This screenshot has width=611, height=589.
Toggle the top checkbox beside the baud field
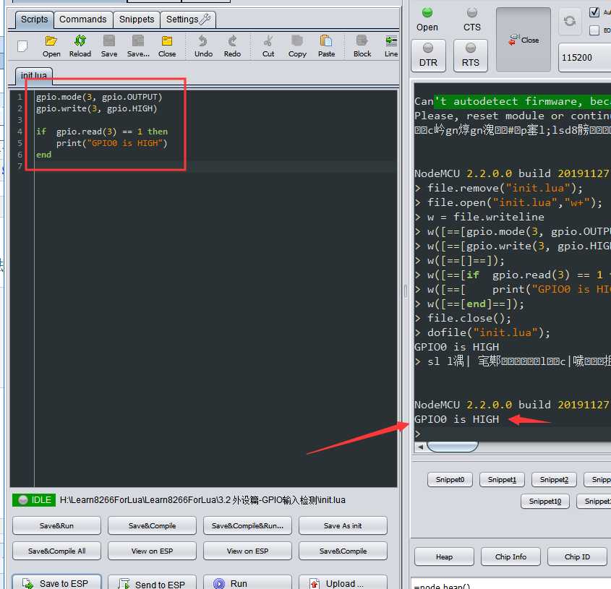pyautogui.click(x=594, y=12)
